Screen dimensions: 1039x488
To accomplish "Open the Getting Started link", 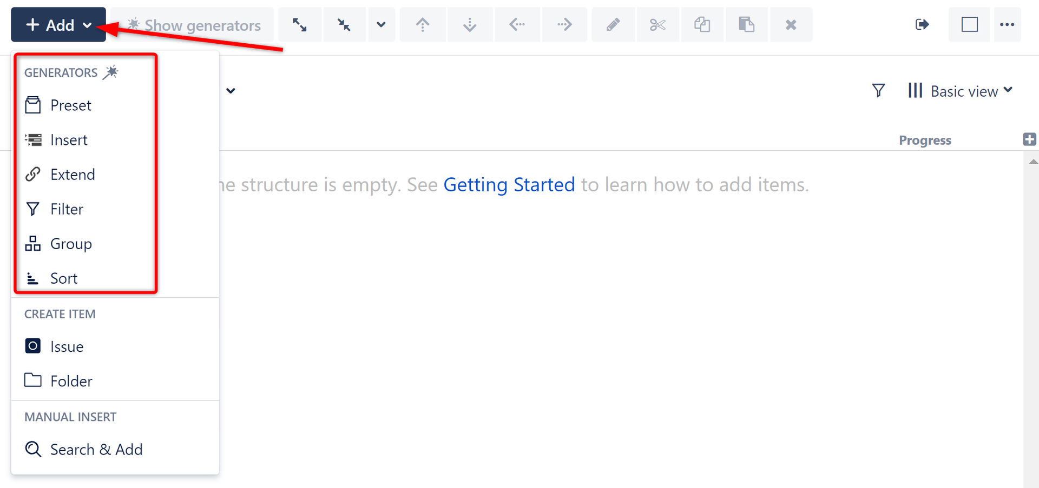I will coord(509,185).
